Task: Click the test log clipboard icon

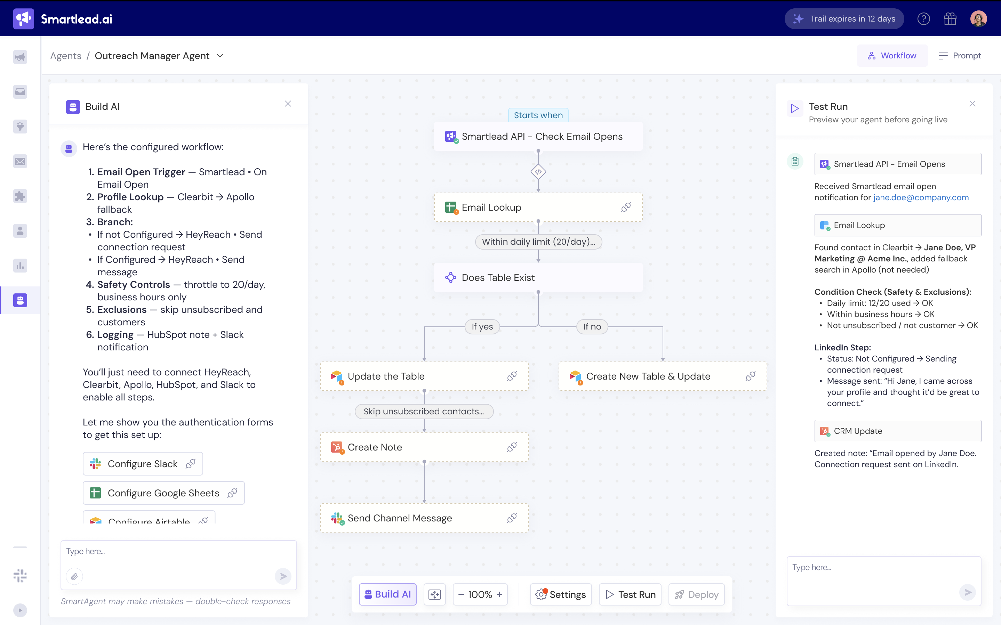Action: (795, 161)
